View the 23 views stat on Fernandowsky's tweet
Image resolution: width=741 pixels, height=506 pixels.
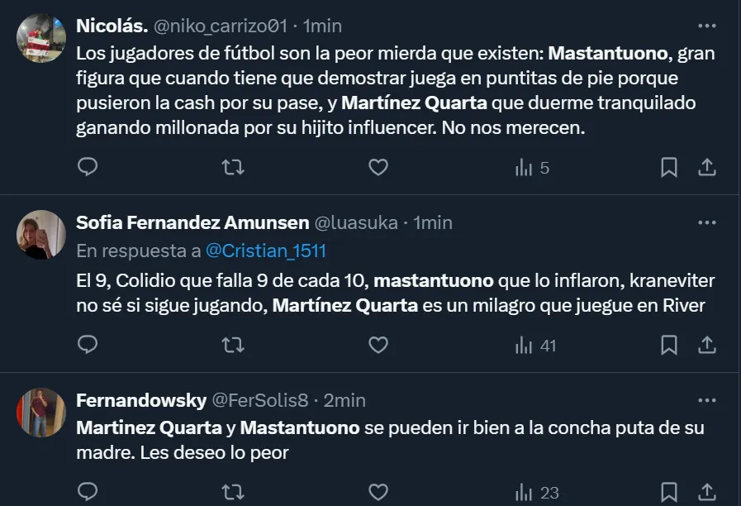pos(538,493)
